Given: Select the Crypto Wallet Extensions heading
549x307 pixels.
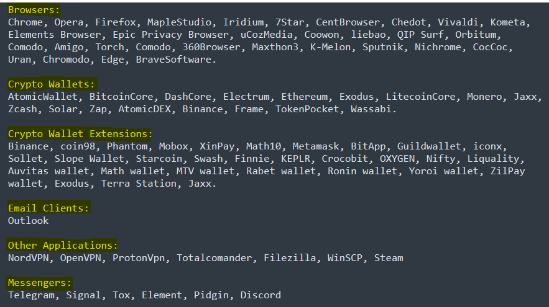Looking at the screenshot, I should 80,134.
